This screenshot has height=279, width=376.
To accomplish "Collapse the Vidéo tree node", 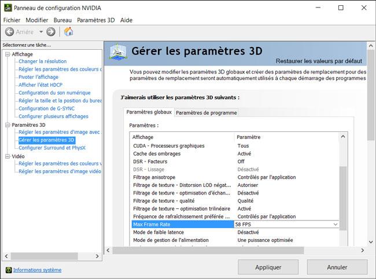I will click(8, 156).
